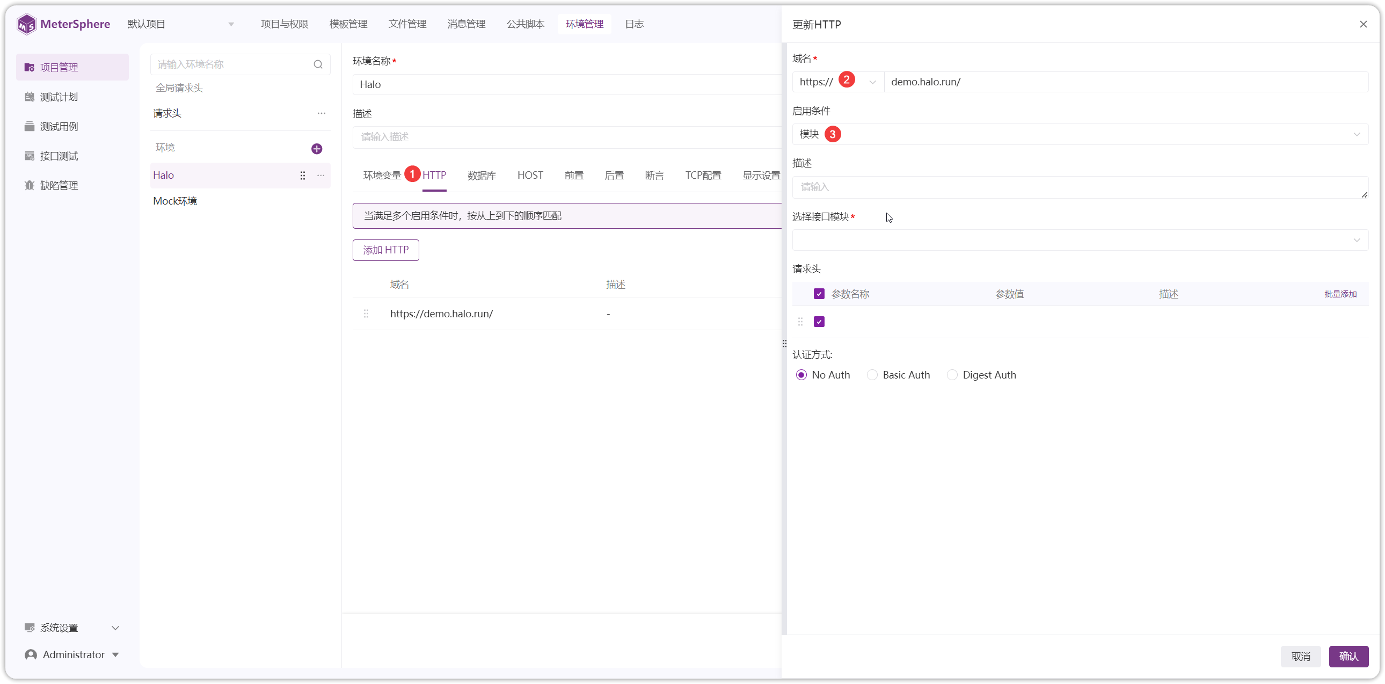1385x684 pixels.
Task: Open the 文件管理 top menu
Action: pos(407,24)
